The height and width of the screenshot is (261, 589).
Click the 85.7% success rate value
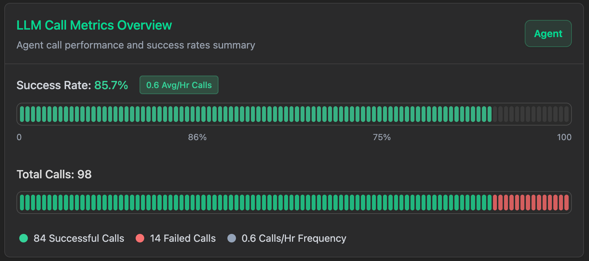pyautogui.click(x=111, y=85)
